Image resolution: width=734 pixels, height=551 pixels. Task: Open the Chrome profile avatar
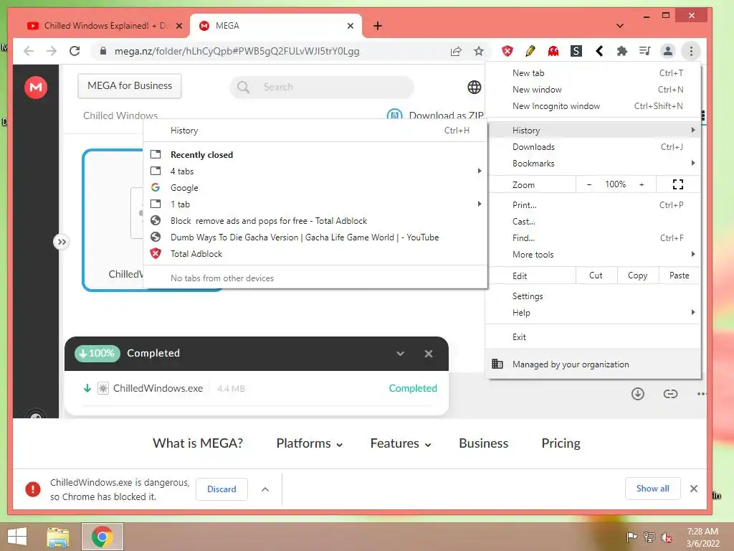pos(668,51)
